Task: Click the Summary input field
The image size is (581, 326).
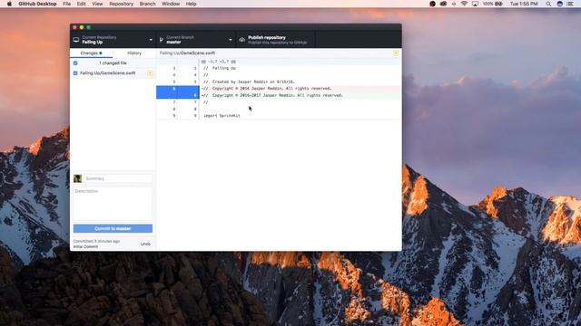Action: (118, 178)
